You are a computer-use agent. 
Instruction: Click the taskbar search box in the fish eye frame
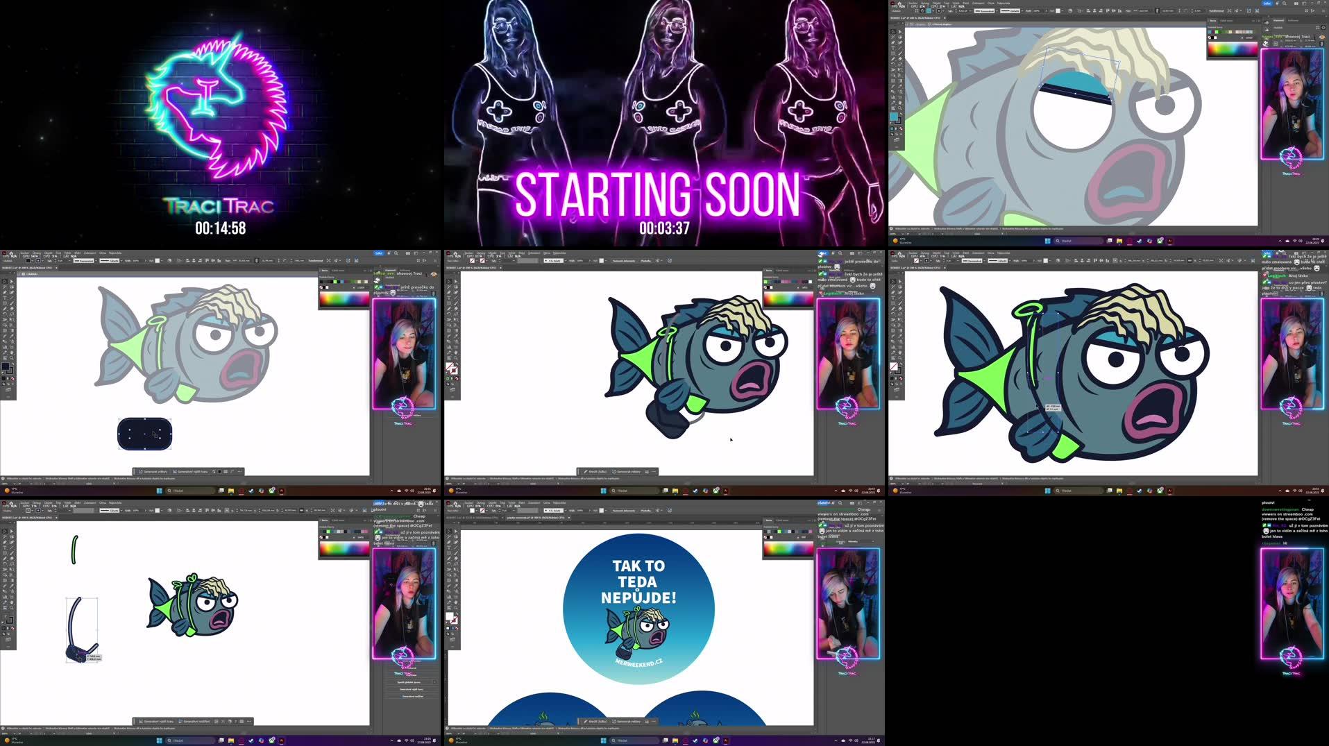[1078, 241]
